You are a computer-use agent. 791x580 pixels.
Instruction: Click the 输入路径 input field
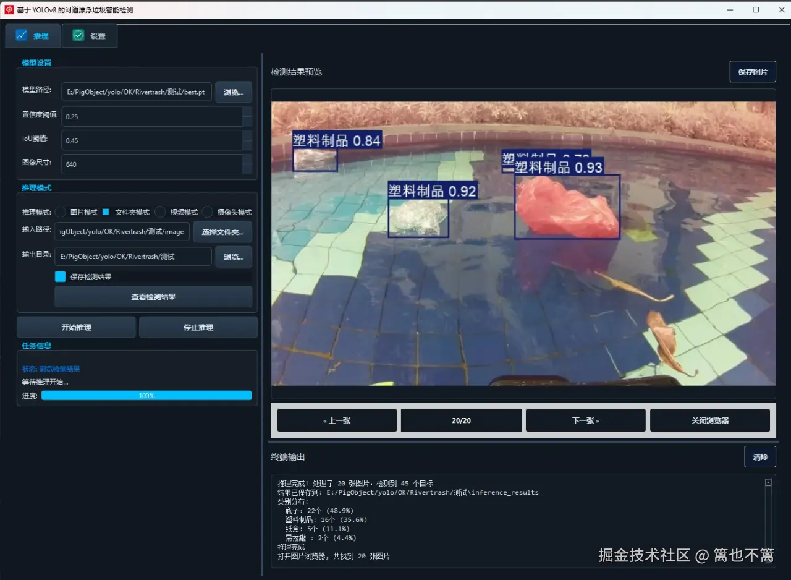click(122, 232)
